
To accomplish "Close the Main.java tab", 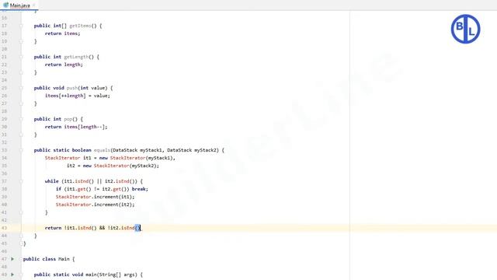I will coord(33,5).
